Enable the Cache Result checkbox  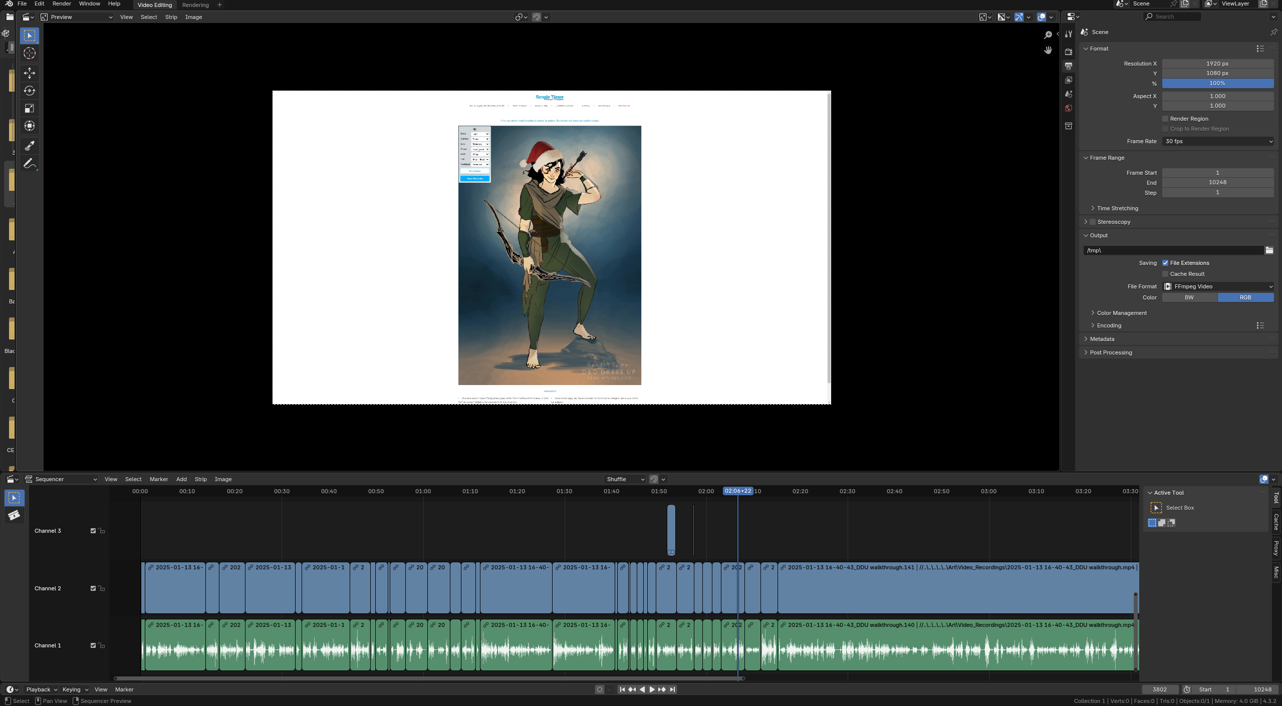[1165, 274]
